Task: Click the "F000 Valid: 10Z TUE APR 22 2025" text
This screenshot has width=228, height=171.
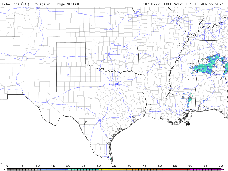Action: click(194, 4)
